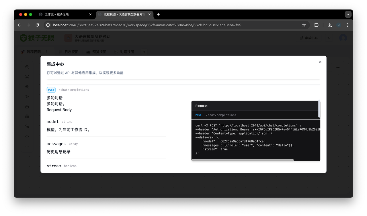Click the layout direction icon in sidebar

[27, 116]
